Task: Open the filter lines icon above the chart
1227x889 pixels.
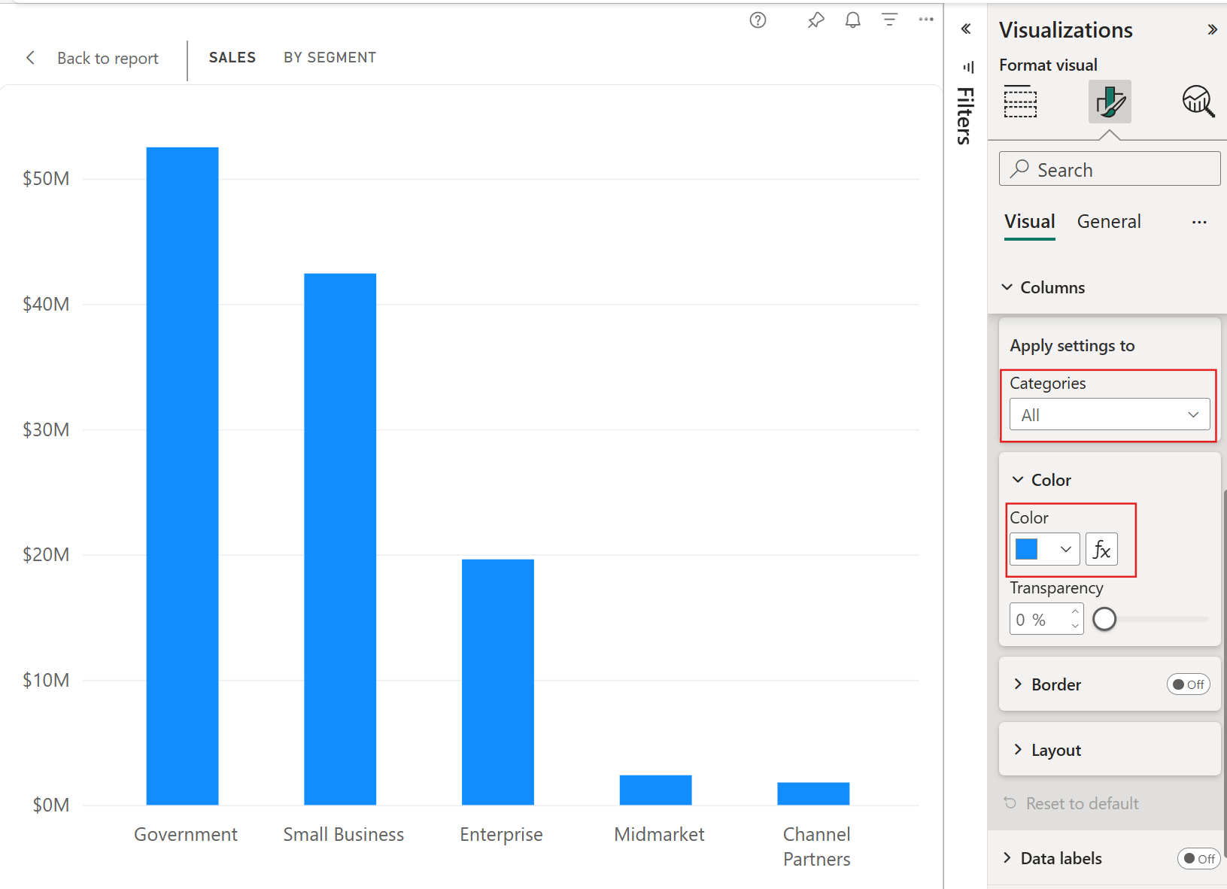Action: pos(889,20)
